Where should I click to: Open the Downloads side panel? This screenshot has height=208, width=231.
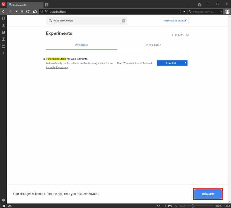3,25
